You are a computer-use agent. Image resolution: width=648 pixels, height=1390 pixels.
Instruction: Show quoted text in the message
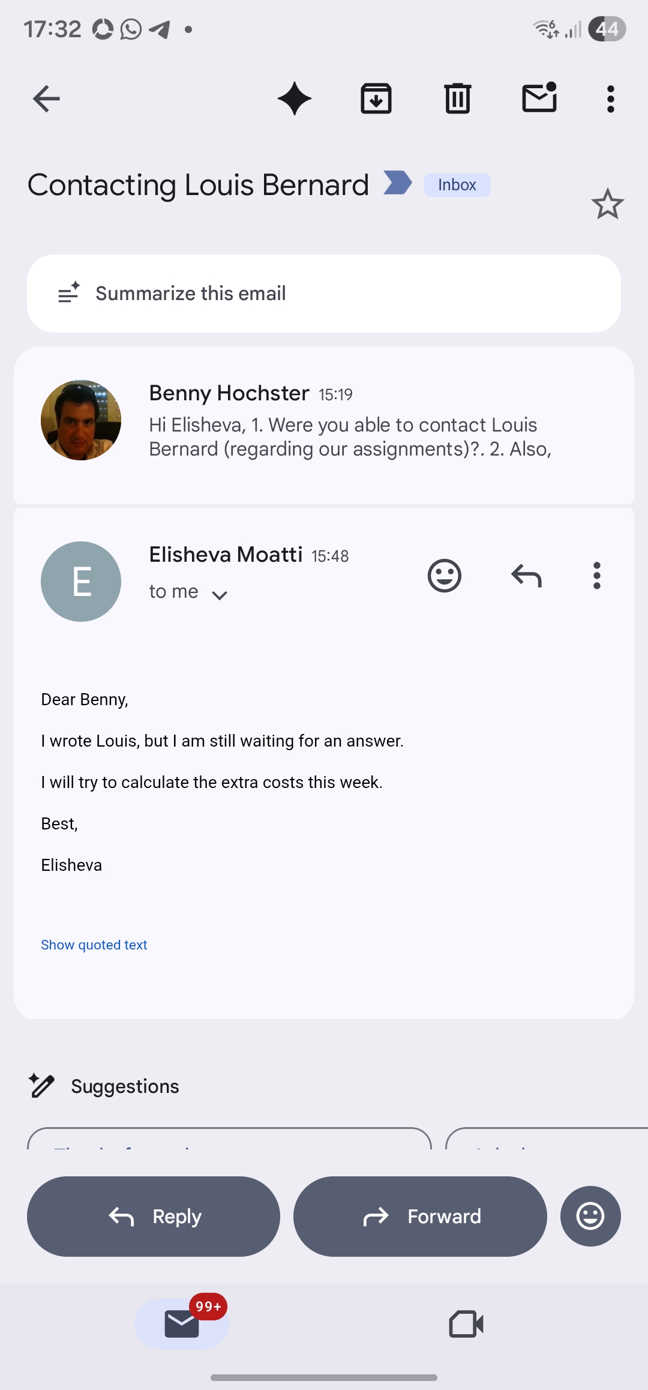coord(94,945)
